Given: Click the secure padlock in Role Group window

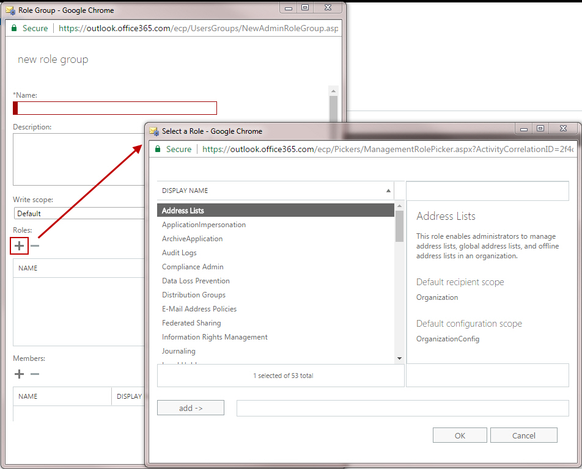Looking at the screenshot, I should (14, 28).
